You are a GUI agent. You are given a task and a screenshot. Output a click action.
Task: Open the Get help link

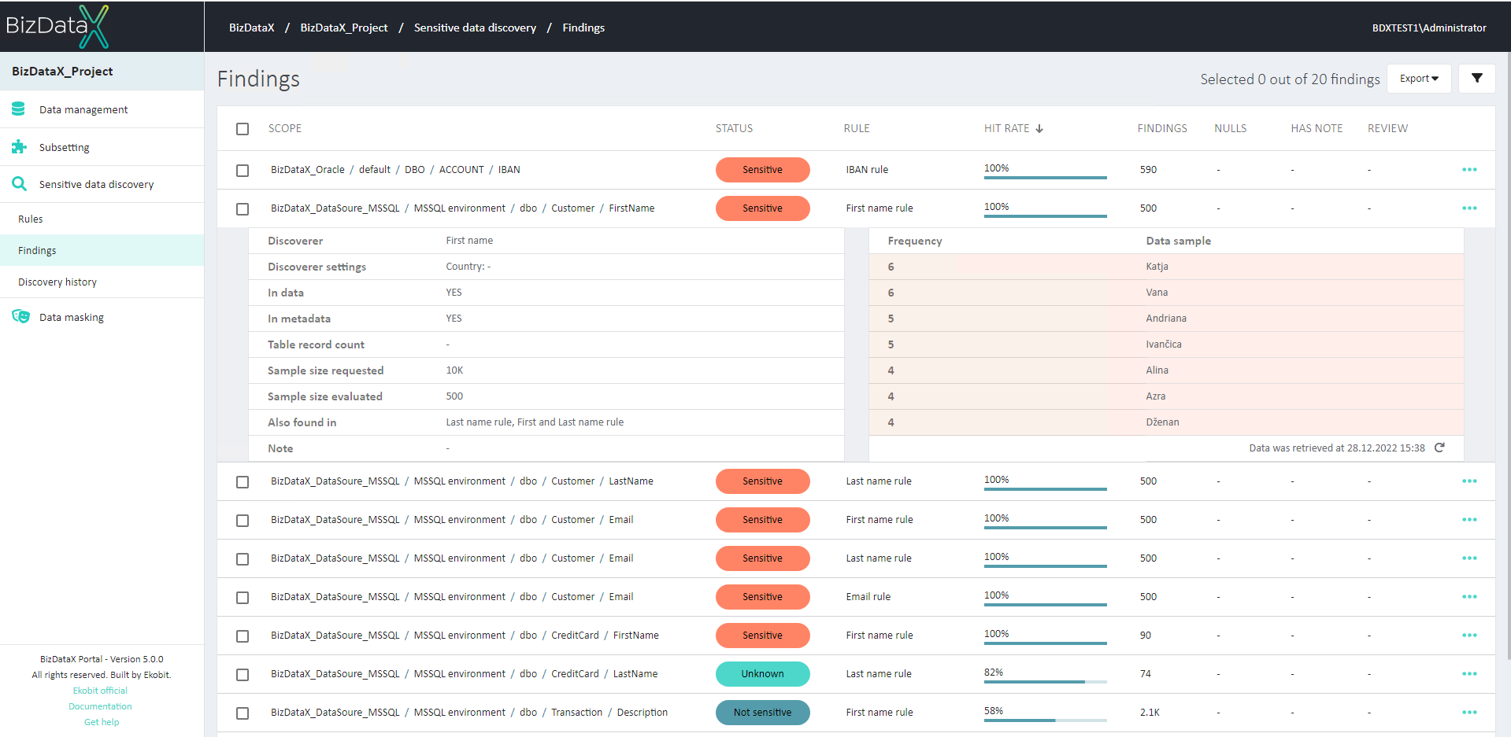(x=102, y=722)
